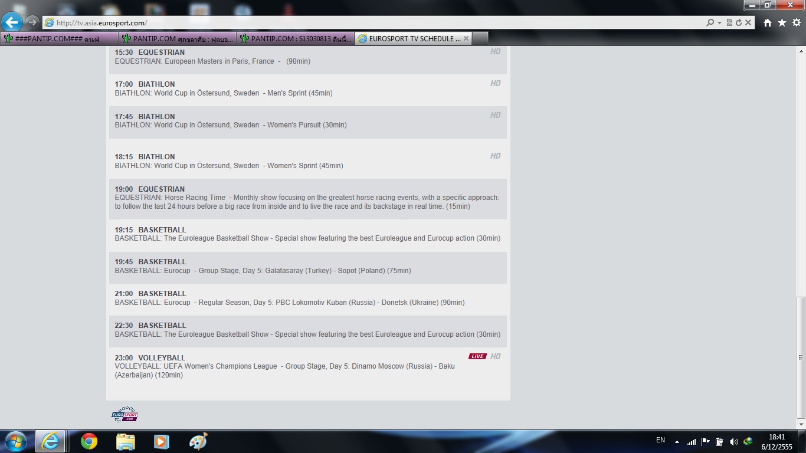
Task: Click the LIVE badge on Volleyball row
Action: tap(477, 356)
